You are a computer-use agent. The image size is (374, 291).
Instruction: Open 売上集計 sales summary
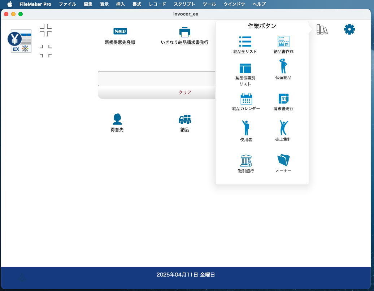(x=283, y=128)
